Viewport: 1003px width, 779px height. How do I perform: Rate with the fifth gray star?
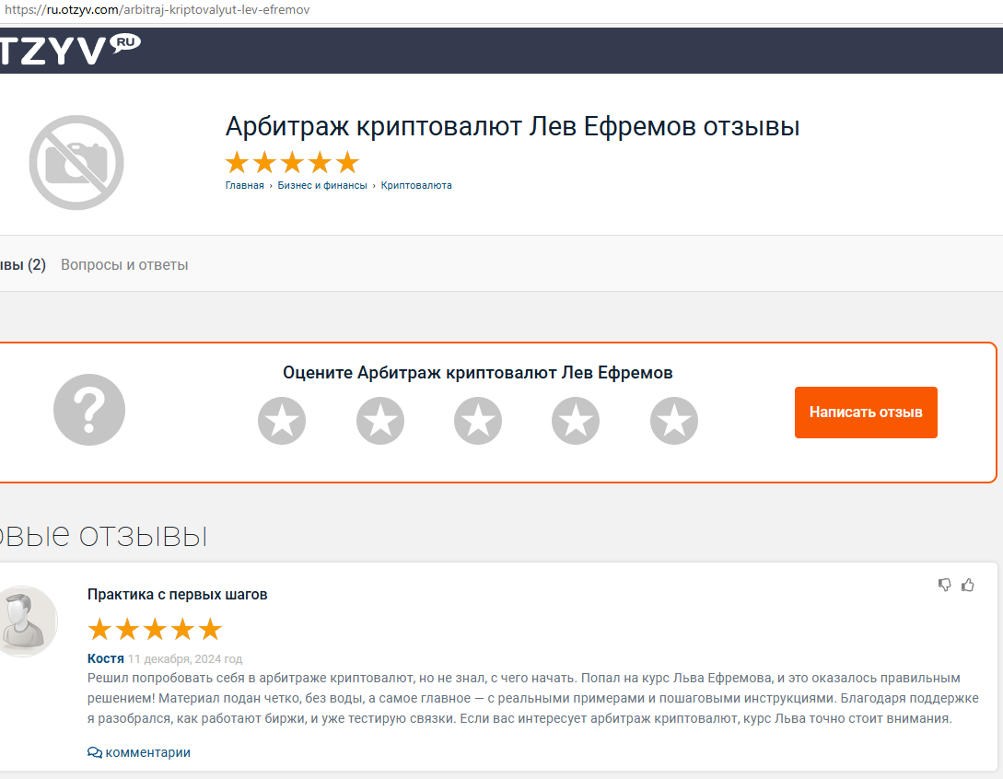click(x=673, y=421)
